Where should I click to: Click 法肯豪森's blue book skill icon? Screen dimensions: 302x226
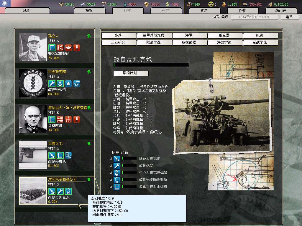click(x=52, y=119)
